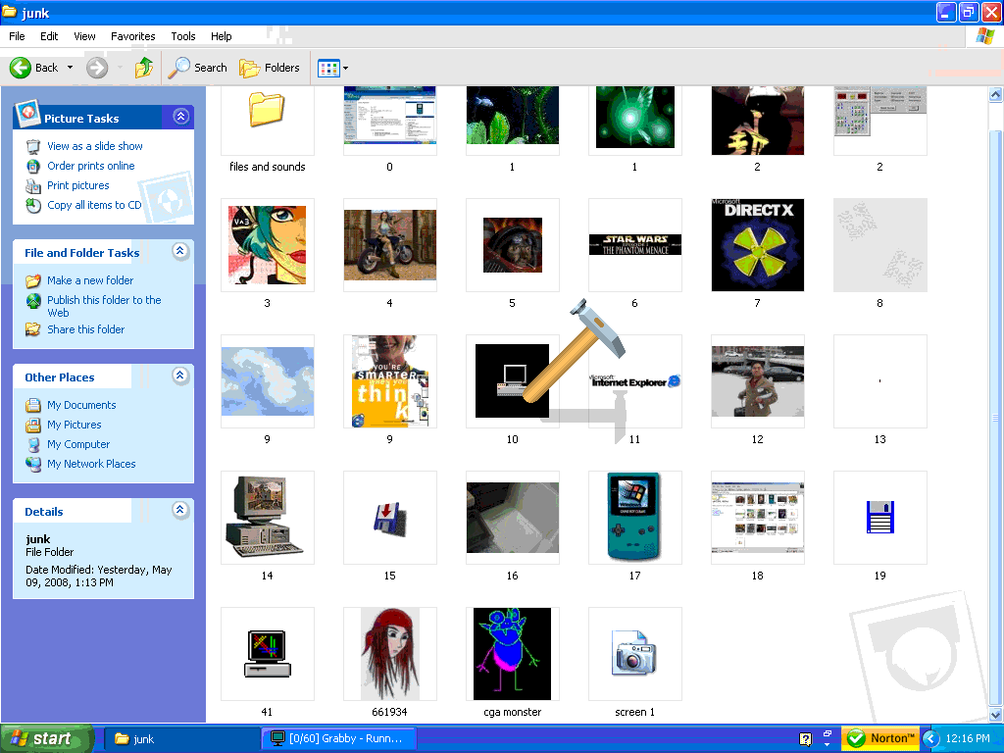Open My Computer from Other Places

78,444
